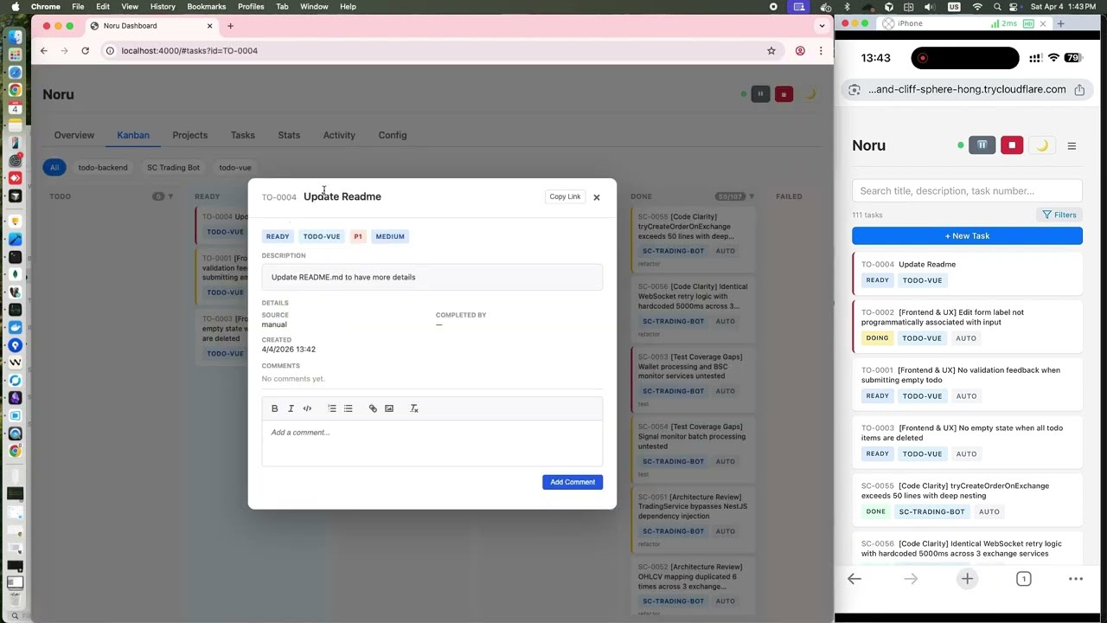Collapse the DONE column arrow

pyautogui.click(x=751, y=196)
